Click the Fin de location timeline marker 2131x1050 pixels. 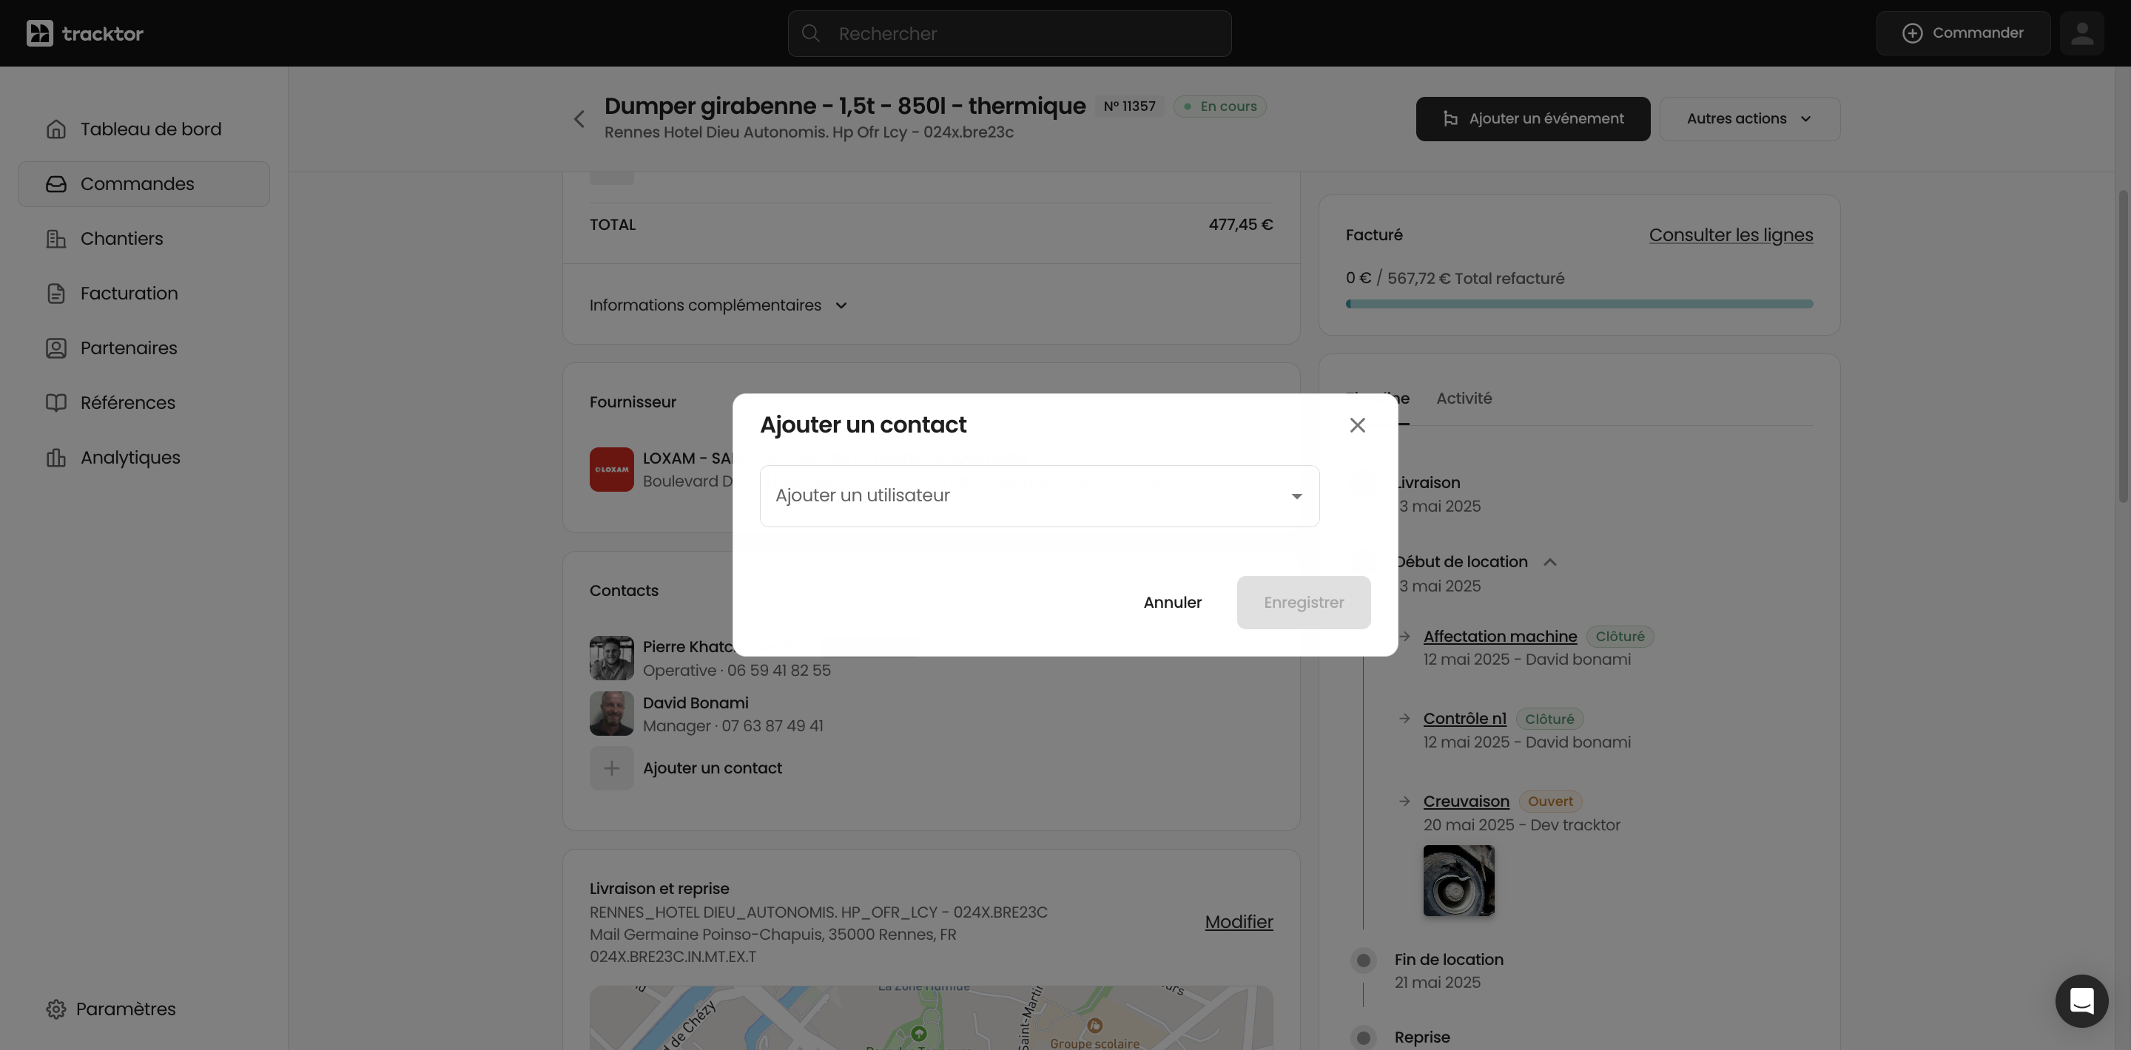[x=1363, y=960]
